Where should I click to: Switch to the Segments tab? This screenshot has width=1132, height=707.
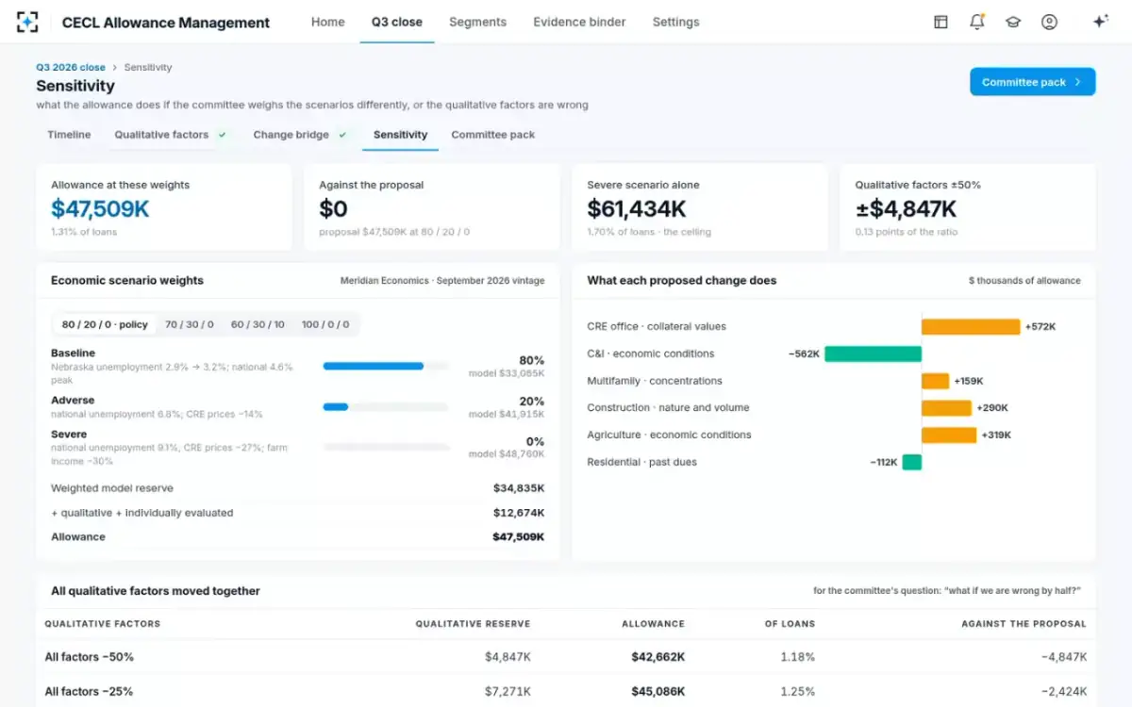(x=477, y=22)
